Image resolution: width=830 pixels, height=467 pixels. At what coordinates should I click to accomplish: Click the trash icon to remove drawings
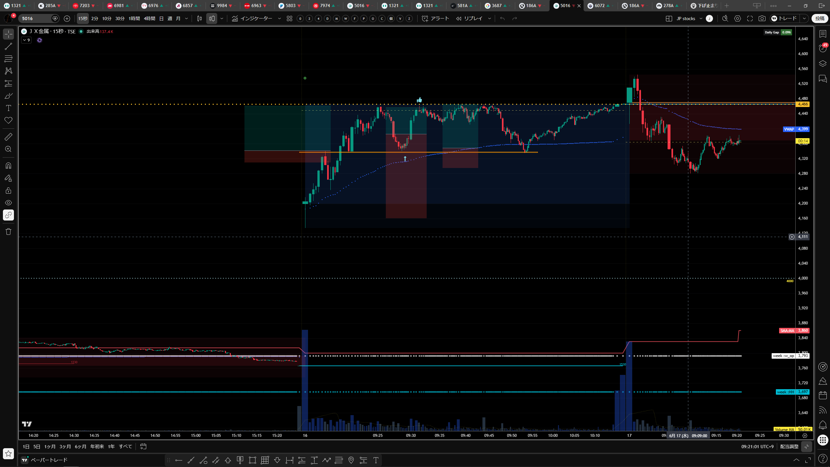tap(8, 232)
